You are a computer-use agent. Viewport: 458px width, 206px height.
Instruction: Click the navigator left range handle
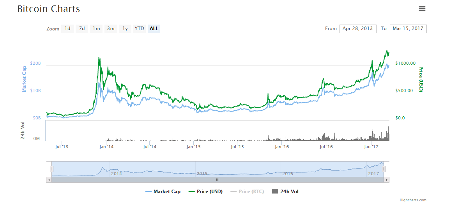(51, 169)
